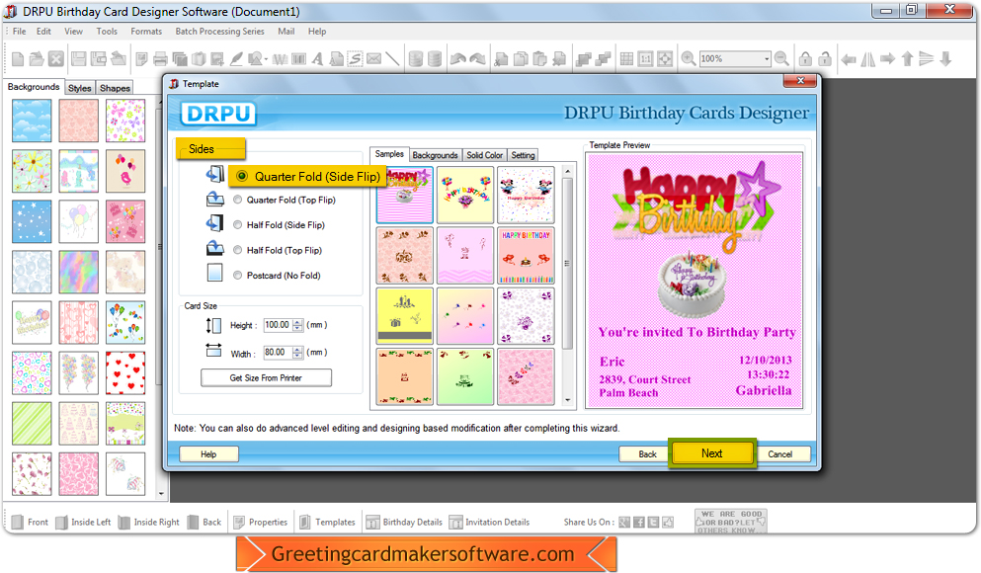981x573 pixels.
Task: Click the 1:1 actual size icon
Action: pyautogui.click(x=645, y=59)
